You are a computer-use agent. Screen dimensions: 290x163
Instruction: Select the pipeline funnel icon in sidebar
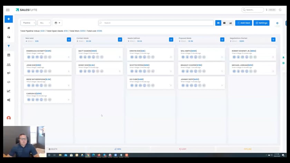coord(9,46)
